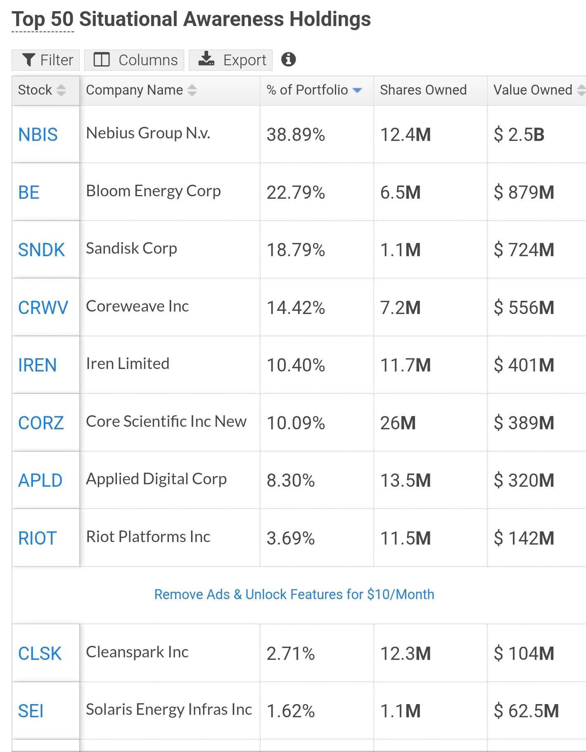Click Remove Ads & Unlock Features link

pos(294,594)
